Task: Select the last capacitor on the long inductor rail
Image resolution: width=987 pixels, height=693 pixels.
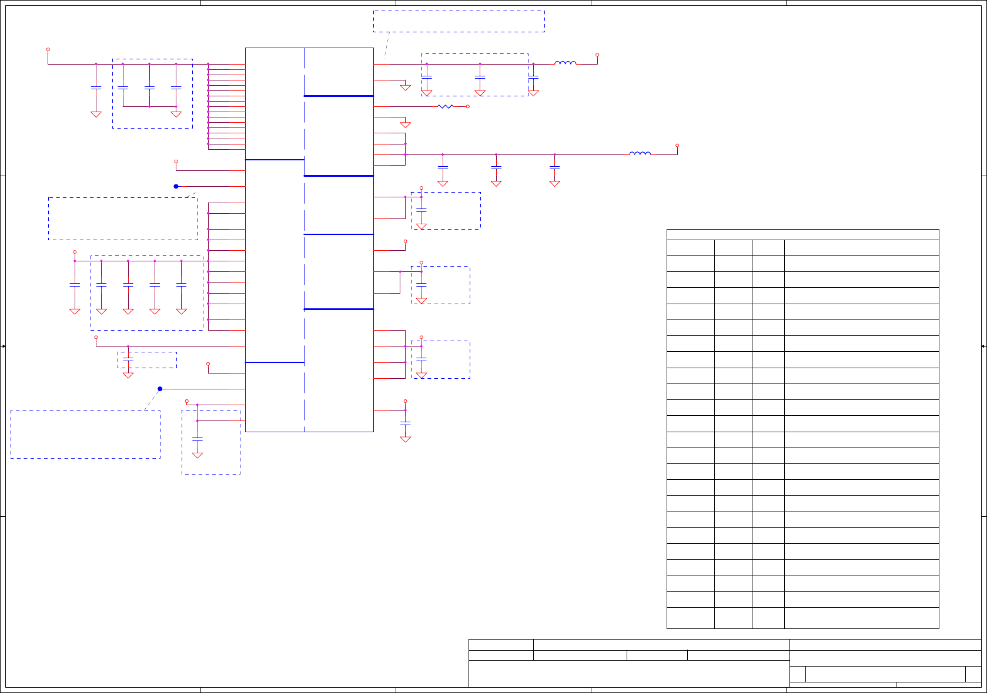Action: tap(554, 167)
